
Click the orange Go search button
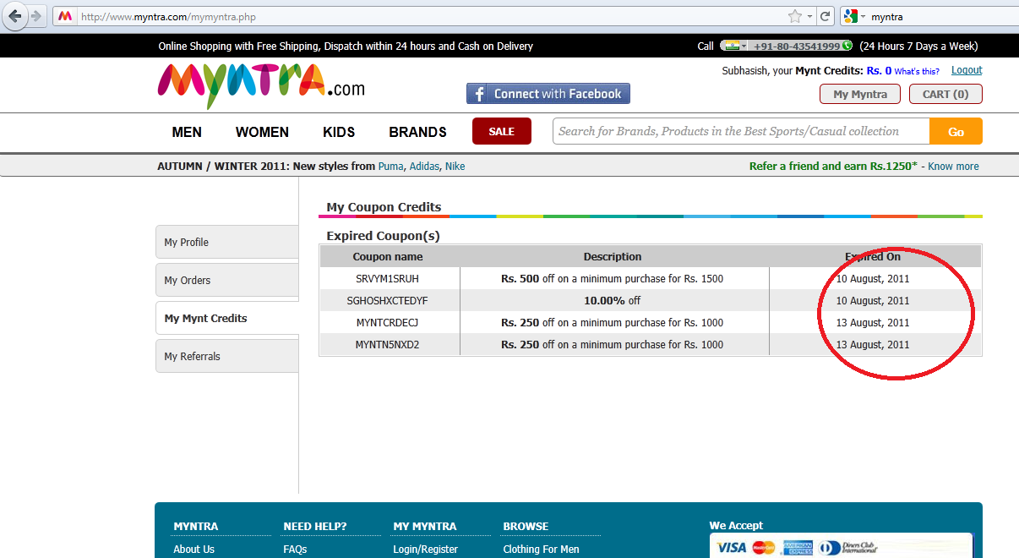pyautogui.click(x=956, y=131)
